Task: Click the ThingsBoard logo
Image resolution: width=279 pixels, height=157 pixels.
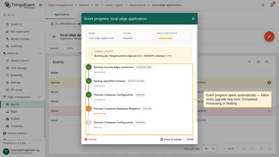Action: click(x=19, y=5)
